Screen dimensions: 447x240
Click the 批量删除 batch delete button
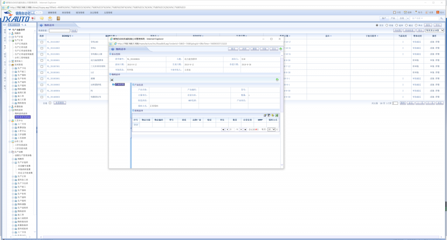(60, 103)
